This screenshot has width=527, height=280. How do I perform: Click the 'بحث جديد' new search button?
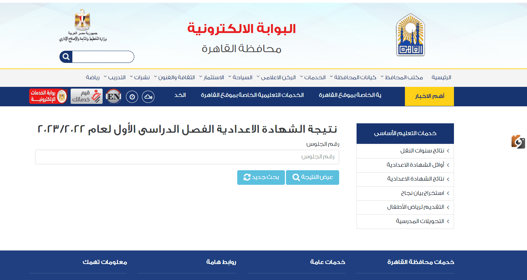click(261, 178)
